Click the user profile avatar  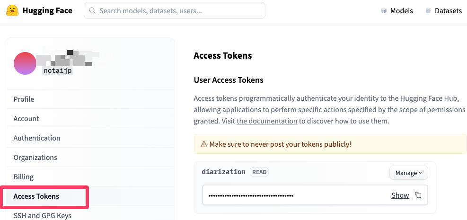(x=25, y=63)
